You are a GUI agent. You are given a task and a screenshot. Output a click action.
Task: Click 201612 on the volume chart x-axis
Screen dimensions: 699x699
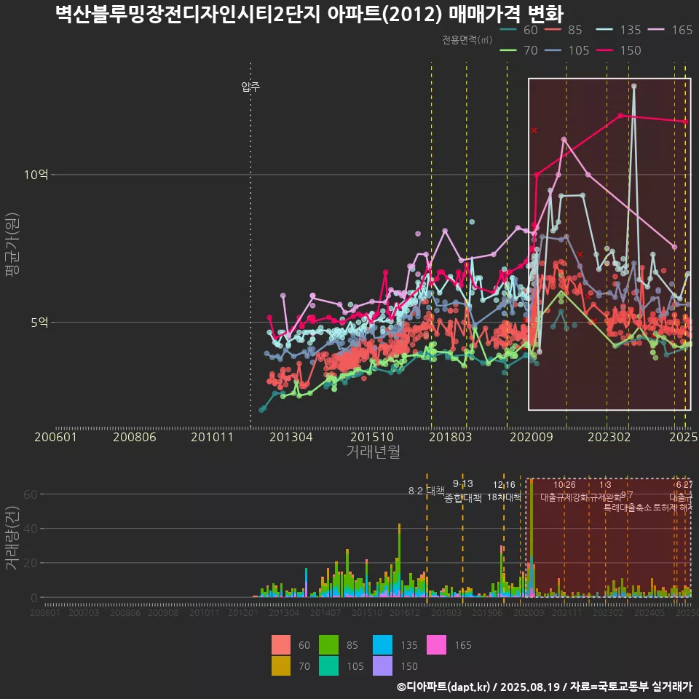point(405,612)
